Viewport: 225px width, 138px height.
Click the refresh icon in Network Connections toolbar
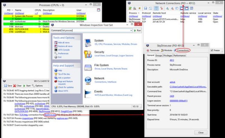click(130, 8)
